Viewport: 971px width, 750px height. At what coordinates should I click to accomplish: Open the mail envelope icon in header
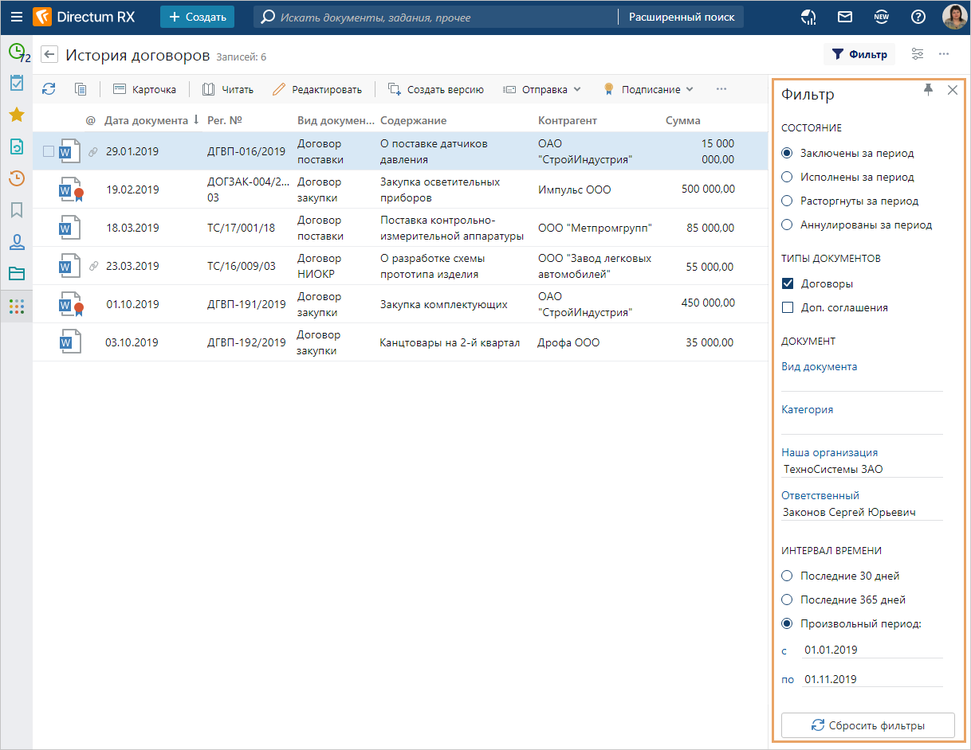pos(844,17)
